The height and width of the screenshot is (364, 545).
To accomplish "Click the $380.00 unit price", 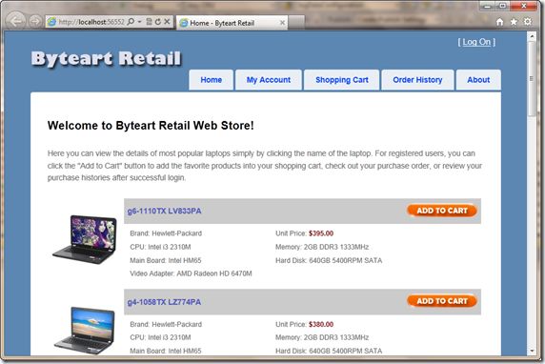I will click(x=321, y=324).
